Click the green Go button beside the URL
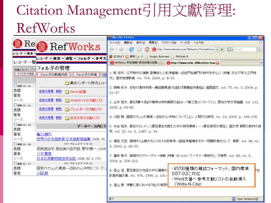Viewport: 271px width, 203px height. (222, 49)
